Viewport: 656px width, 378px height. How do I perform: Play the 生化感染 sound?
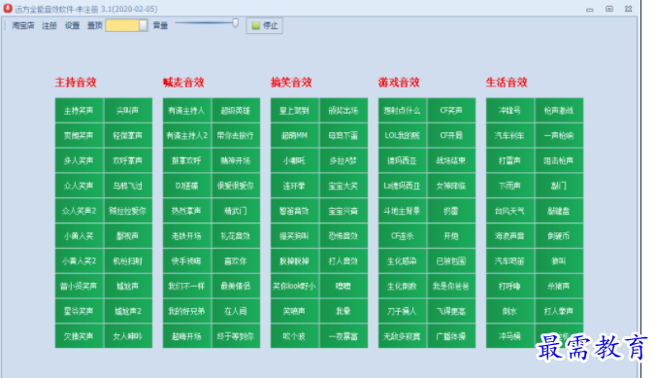403,261
